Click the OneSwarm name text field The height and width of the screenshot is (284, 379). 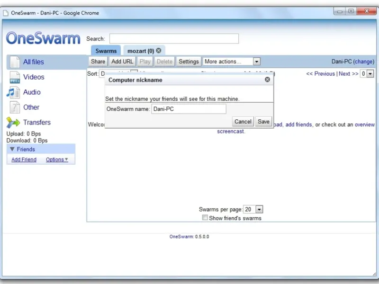(189, 109)
